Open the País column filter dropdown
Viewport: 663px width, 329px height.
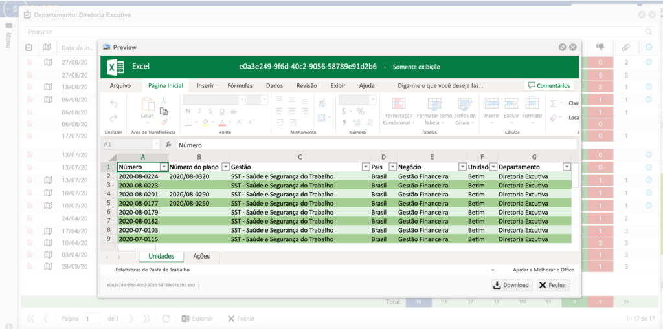coord(392,167)
